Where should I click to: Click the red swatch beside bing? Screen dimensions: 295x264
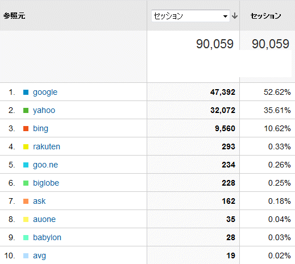click(26, 129)
